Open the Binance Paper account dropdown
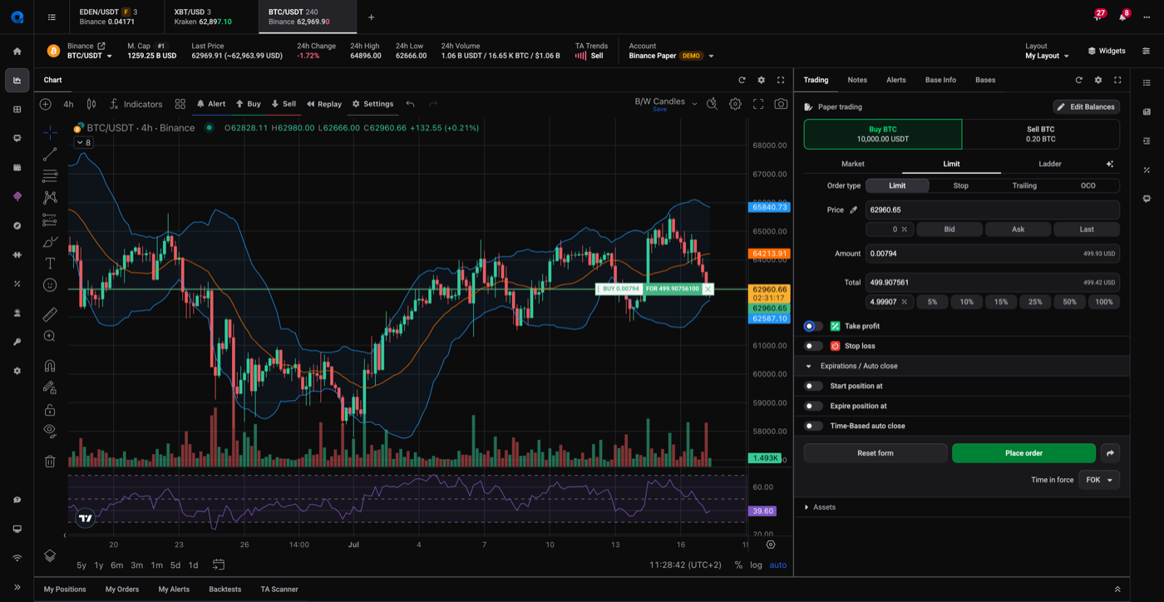 [x=672, y=56]
